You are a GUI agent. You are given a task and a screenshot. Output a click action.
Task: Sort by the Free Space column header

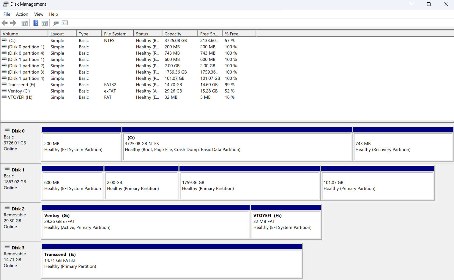(210, 34)
